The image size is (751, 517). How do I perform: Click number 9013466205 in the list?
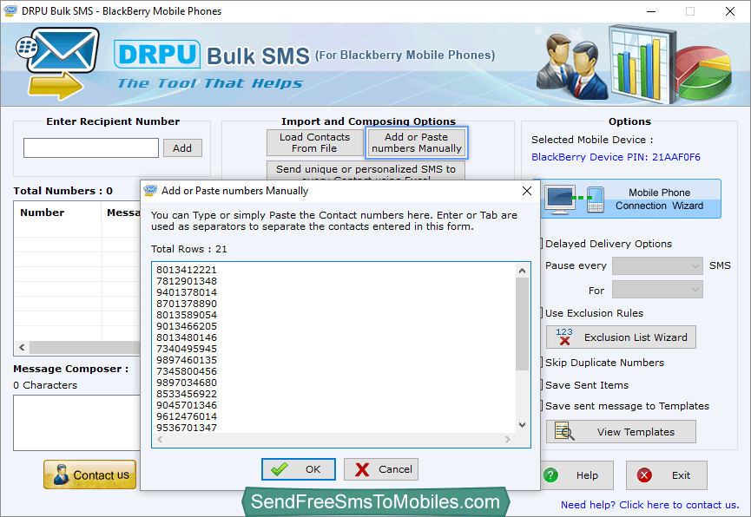(187, 326)
